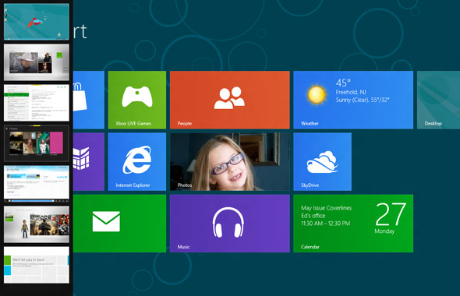Open the Store shopping bag tile

click(x=89, y=100)
